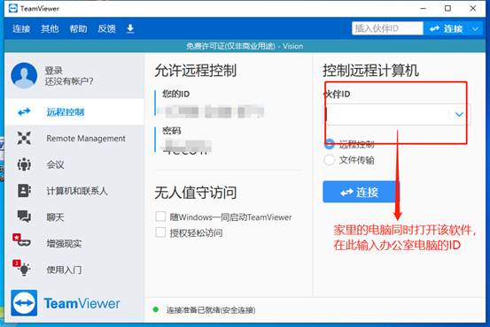Click the 登录 link

tap(54, 71)
